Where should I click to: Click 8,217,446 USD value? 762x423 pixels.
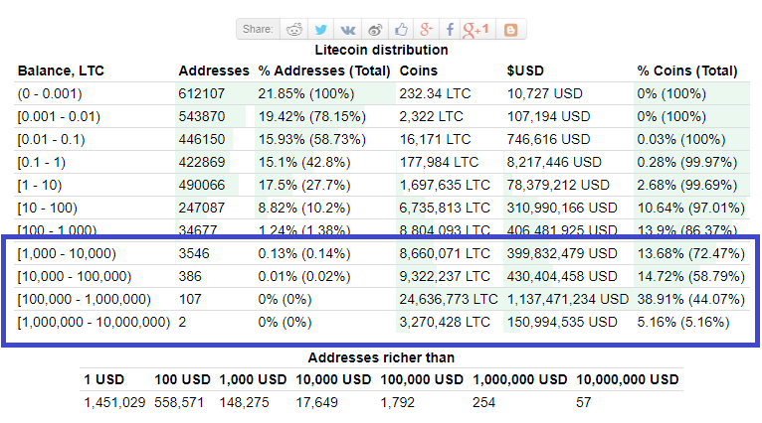pos(554,162)
